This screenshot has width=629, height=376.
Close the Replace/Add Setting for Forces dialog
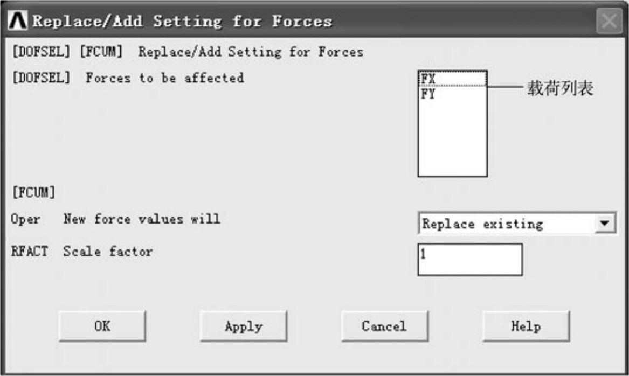click(609, 20)
